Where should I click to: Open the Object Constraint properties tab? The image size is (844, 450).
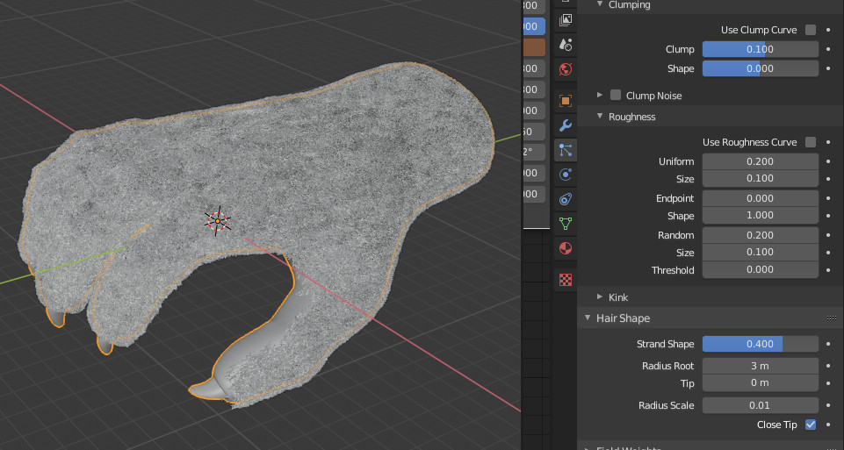(x=566, y=199)
